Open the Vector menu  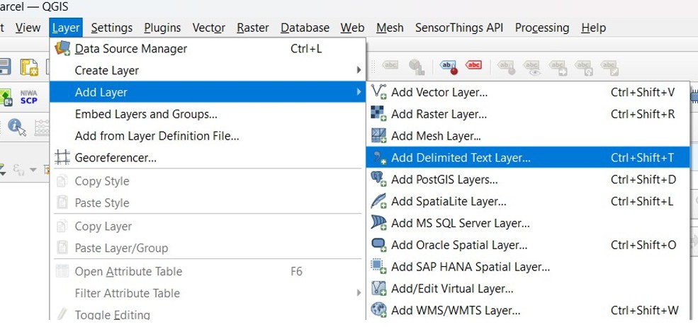pyautogui.click(x=209, y=28)
